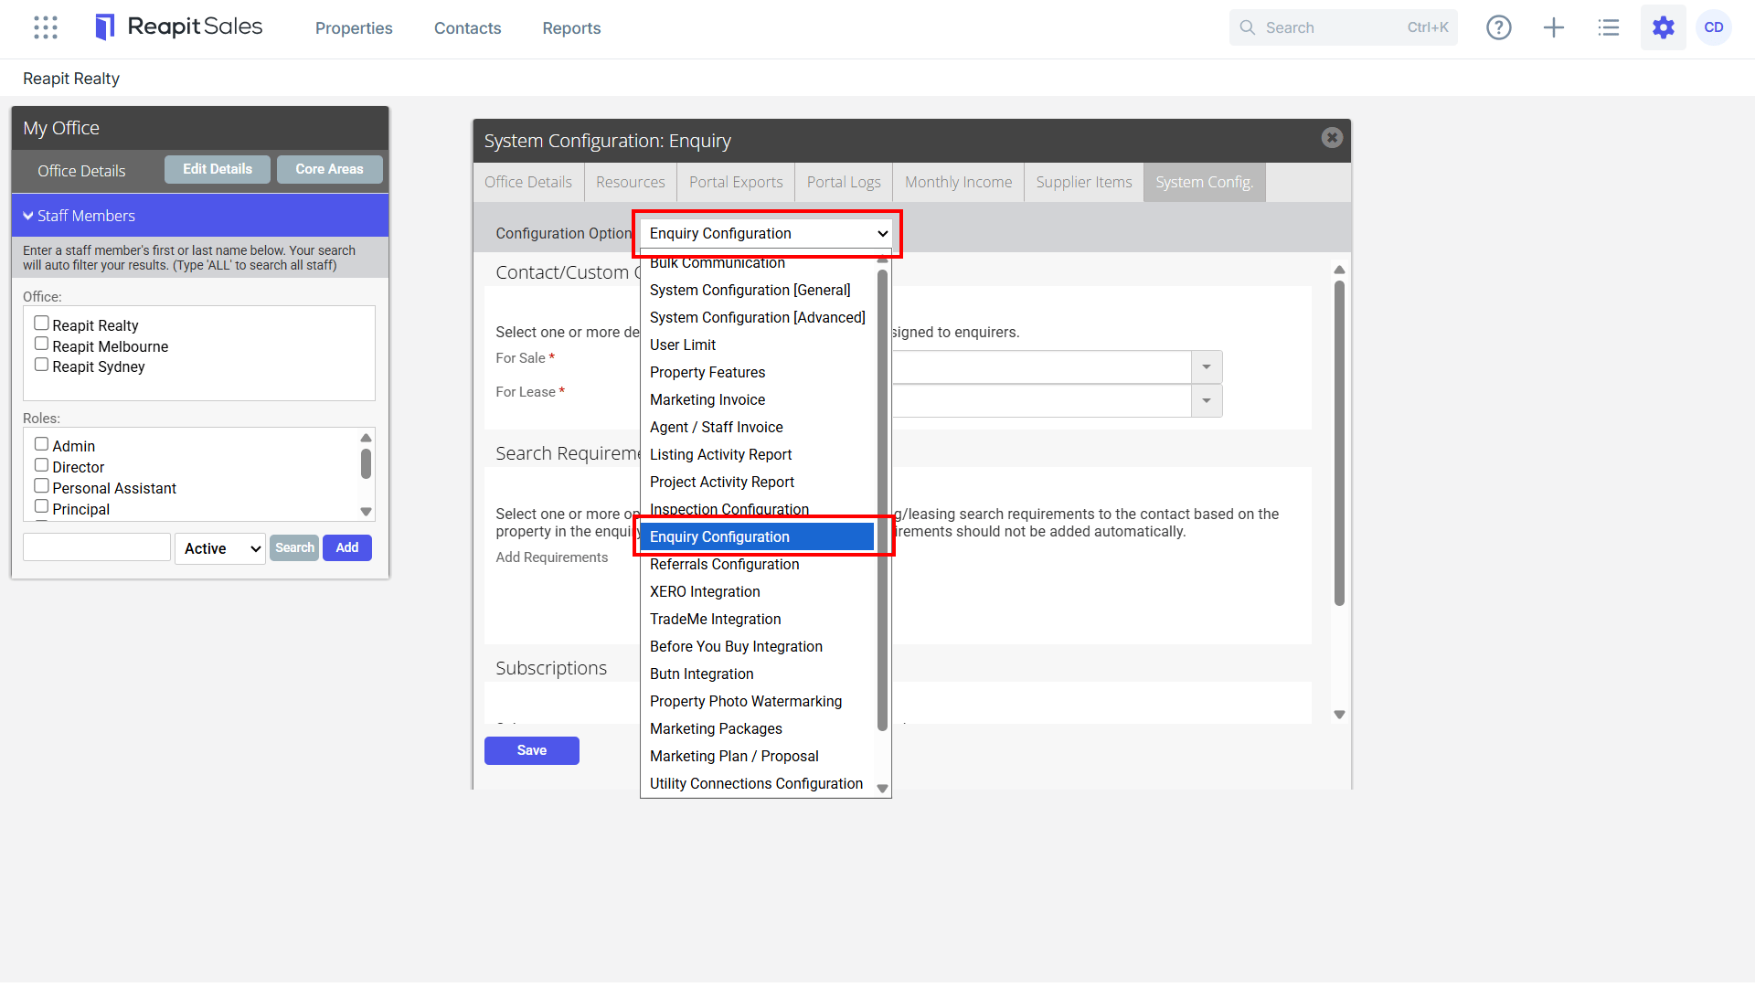The width and height of the screenshot is (1755, 987).
Task: Open the settings gear icon
Action: [x=1664, y=27]
